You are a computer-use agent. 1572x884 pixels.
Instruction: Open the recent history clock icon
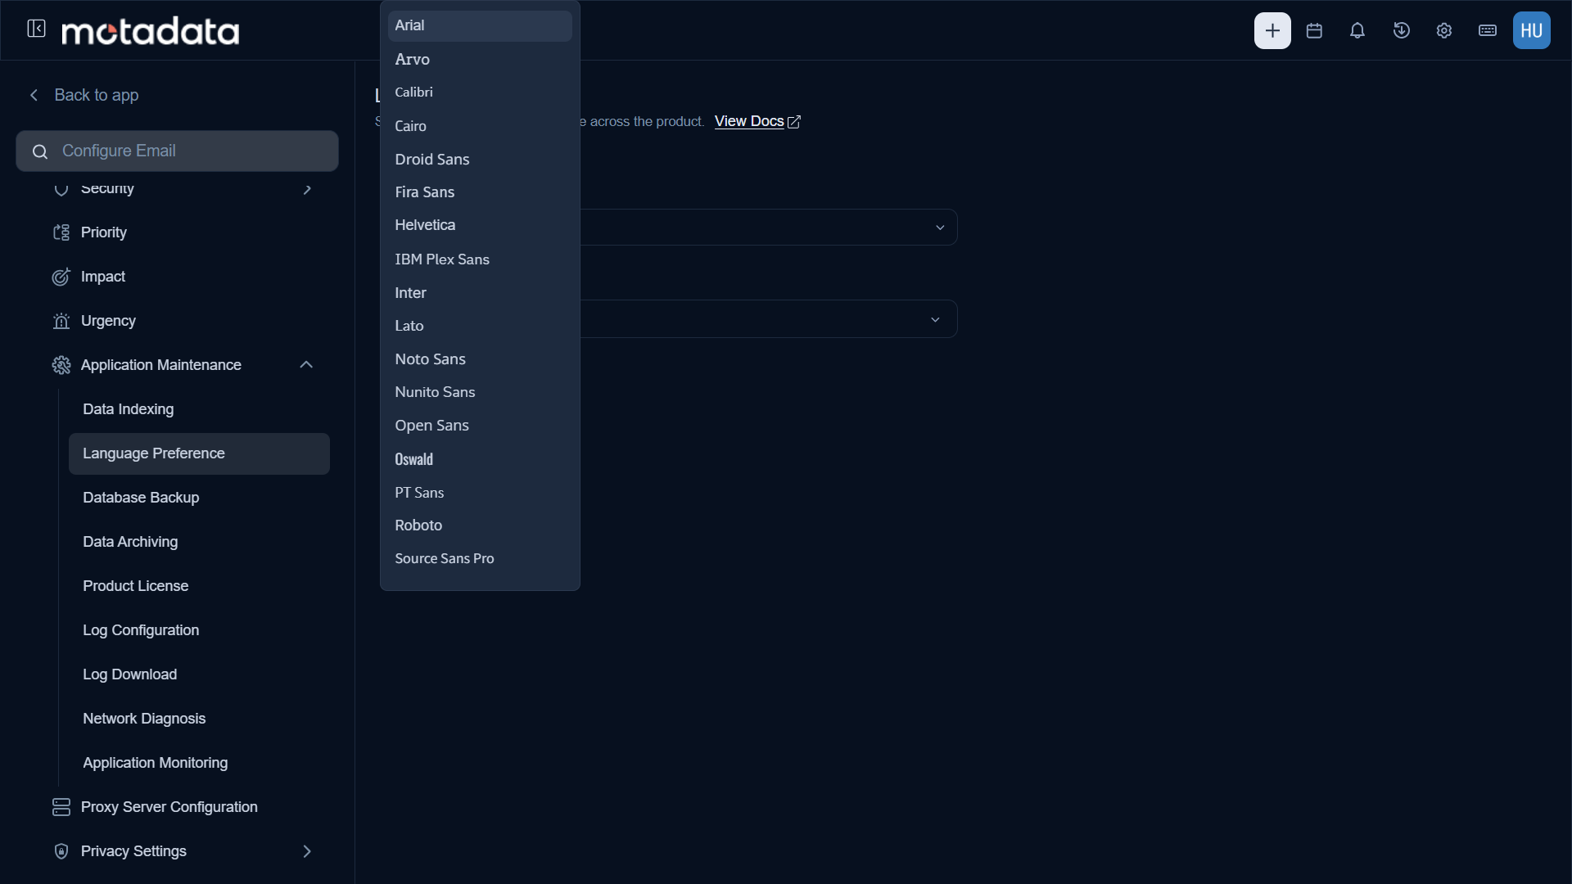point(1401,30)
